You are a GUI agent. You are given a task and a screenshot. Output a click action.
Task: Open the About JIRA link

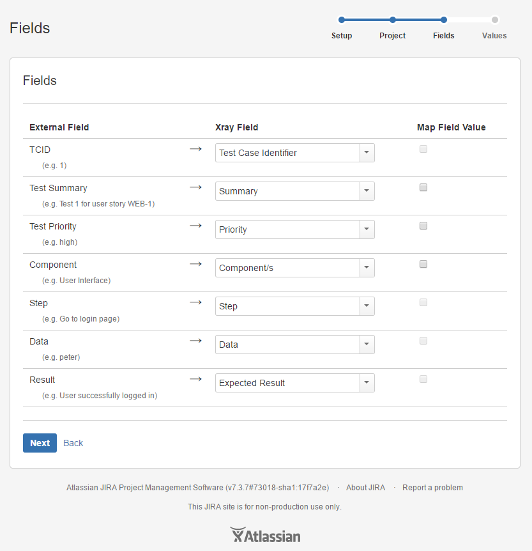pos(365,488)
